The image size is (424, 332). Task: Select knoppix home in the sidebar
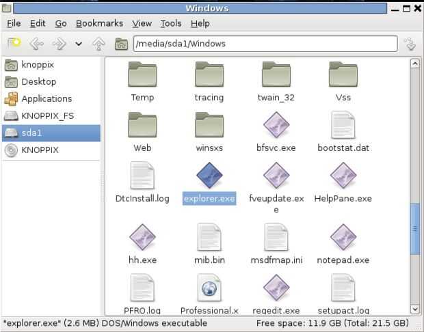(x=51, y=65)
